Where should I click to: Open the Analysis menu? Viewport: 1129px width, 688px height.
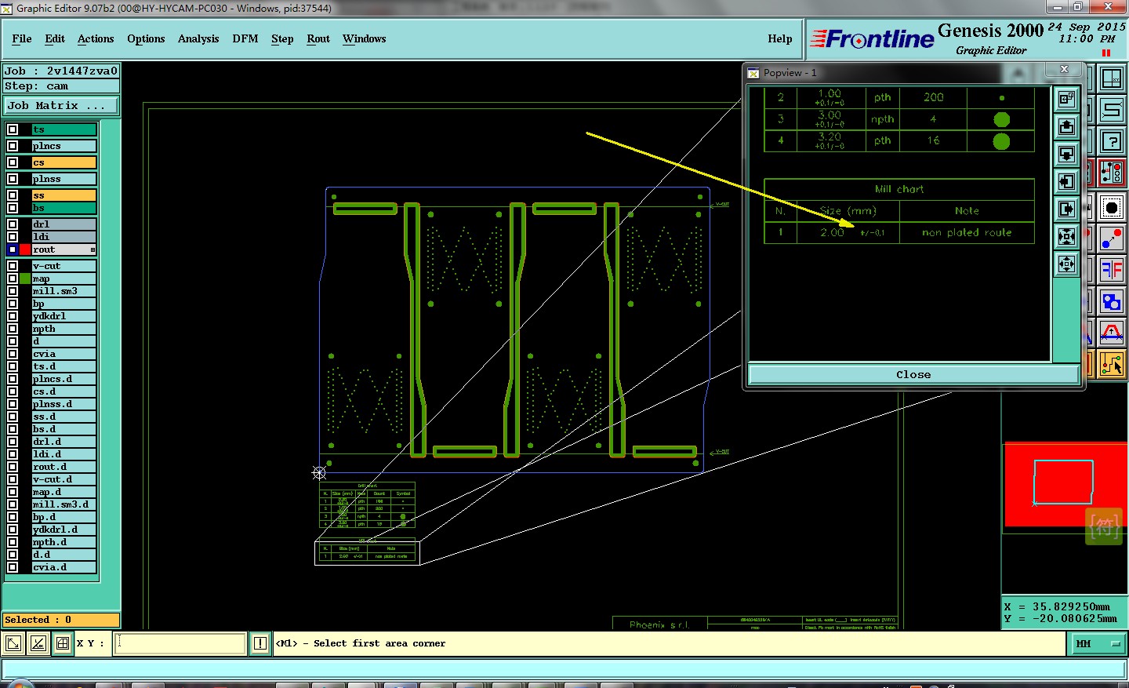198,38
